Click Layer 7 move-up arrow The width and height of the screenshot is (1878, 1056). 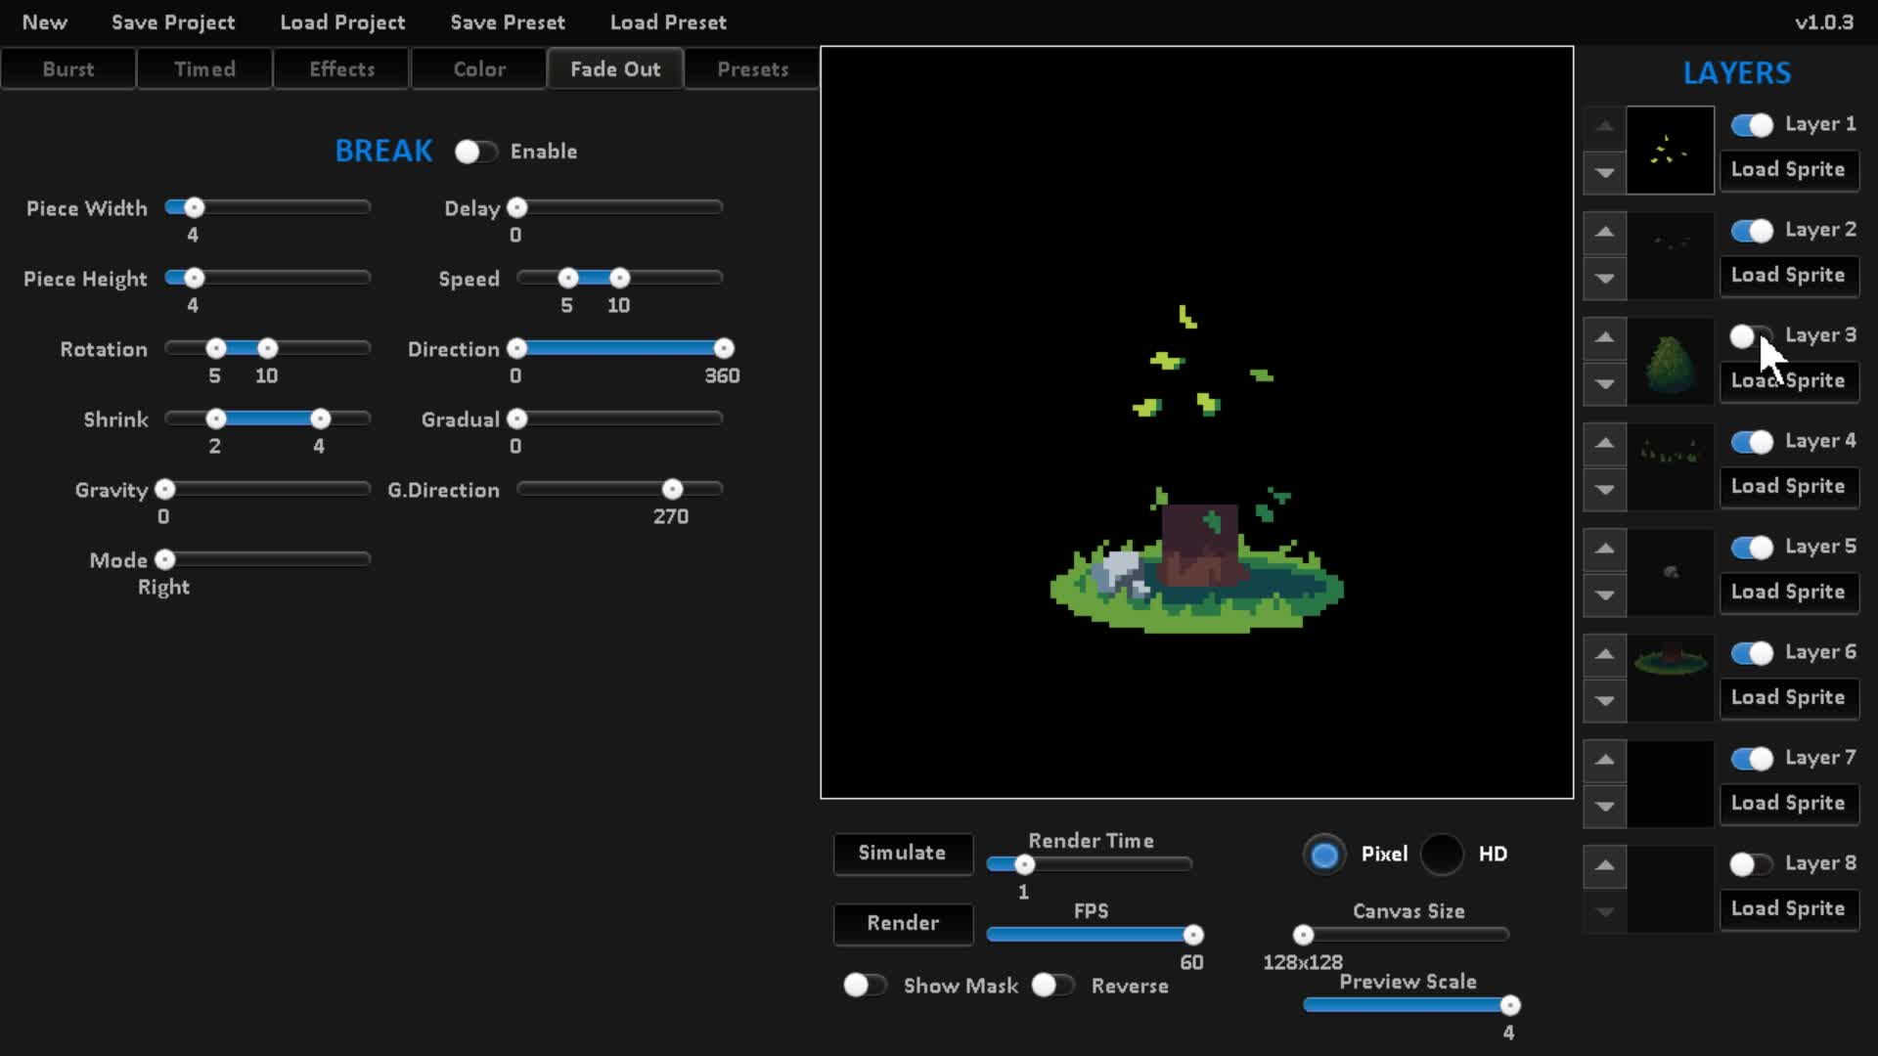point(1604,760)
